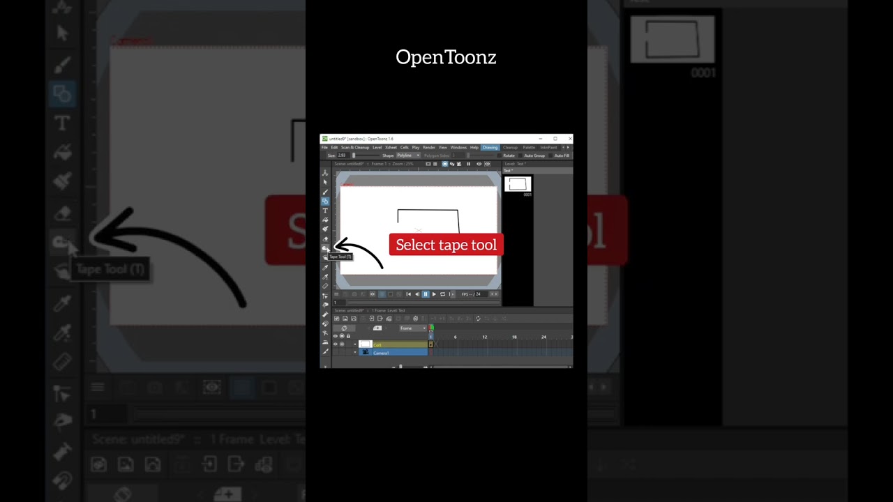This screenshot has height=502, width=893.
Task: Open the Render menu
Action: click(429, 147)
